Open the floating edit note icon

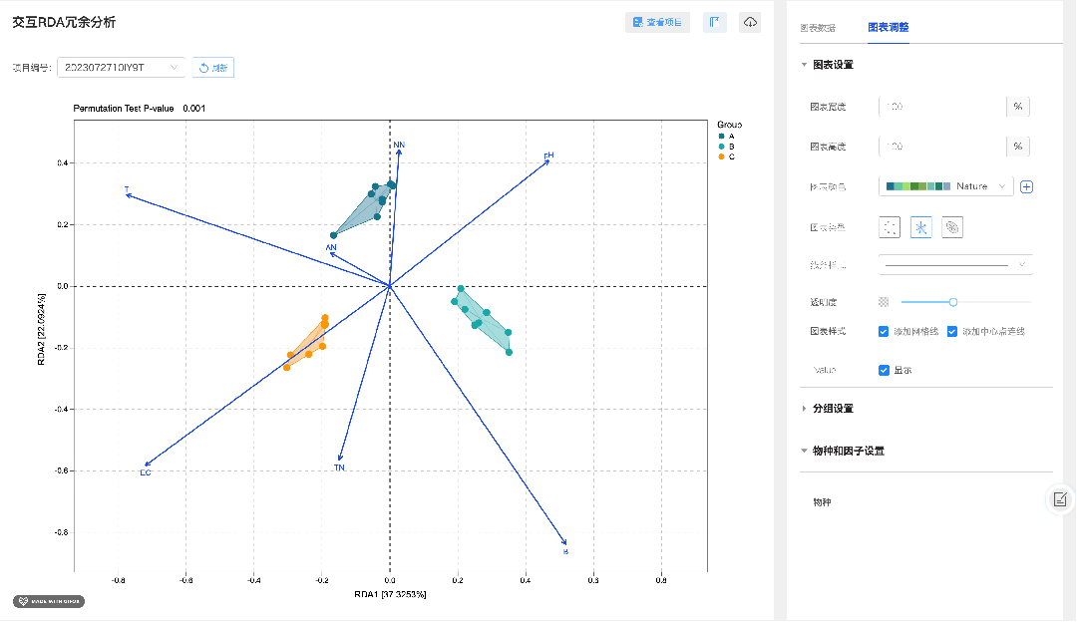1060,499
